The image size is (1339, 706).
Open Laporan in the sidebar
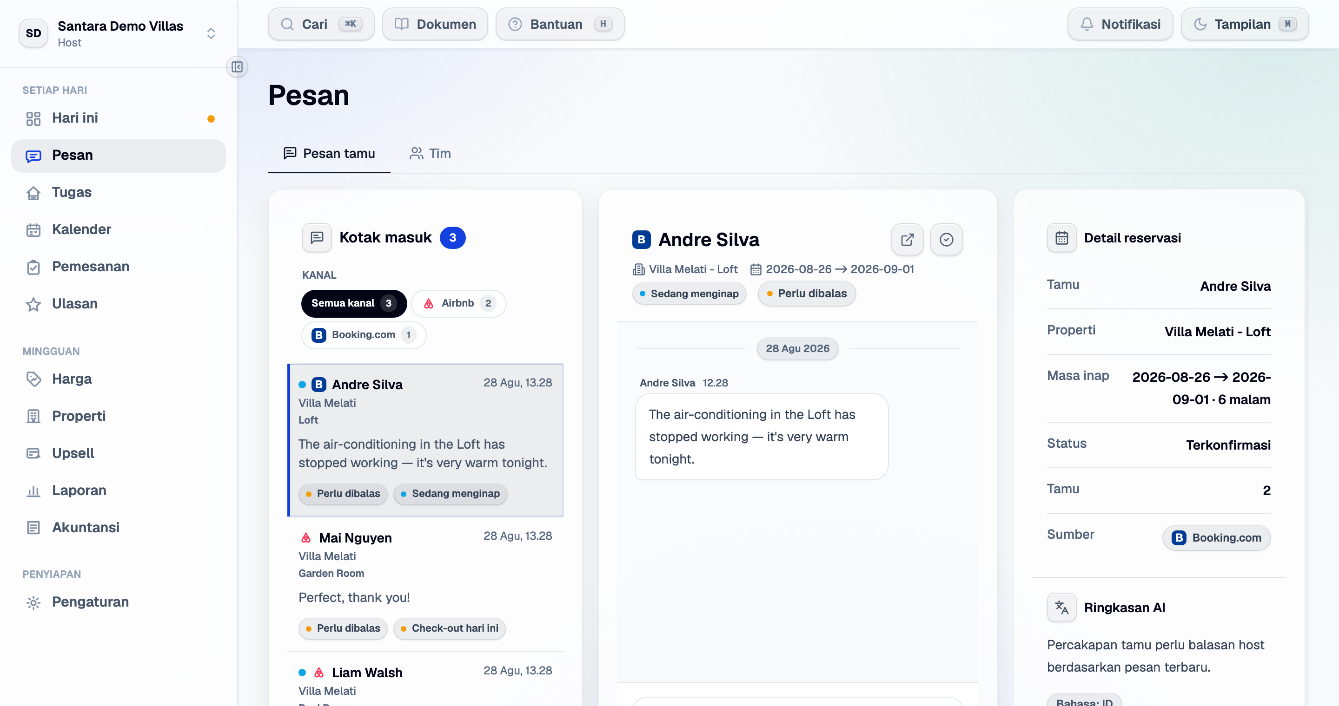tap(119, 490)
